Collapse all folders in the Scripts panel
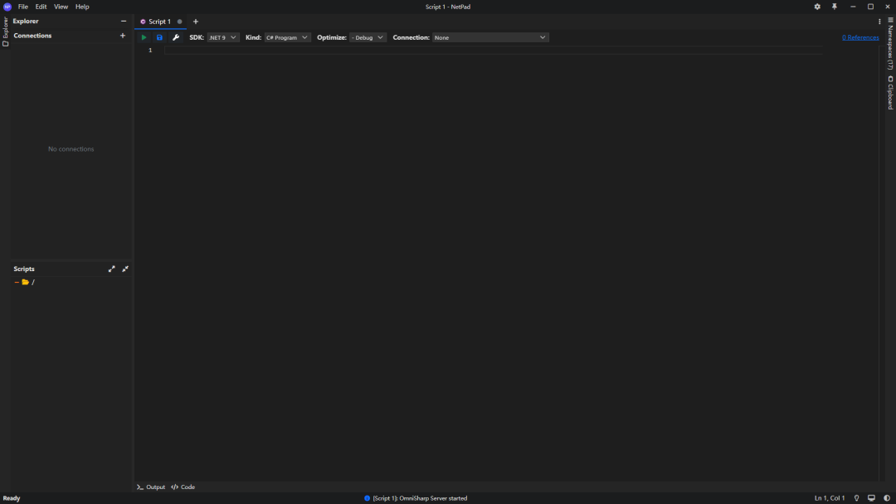 [125, 269]
